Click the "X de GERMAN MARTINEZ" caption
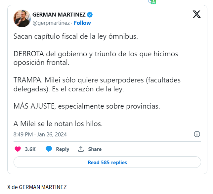This screenshot has height=194, width=213. (37, 187)
